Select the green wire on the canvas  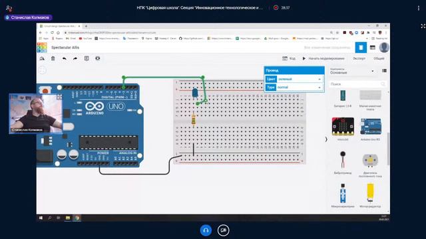coord(163,77)
